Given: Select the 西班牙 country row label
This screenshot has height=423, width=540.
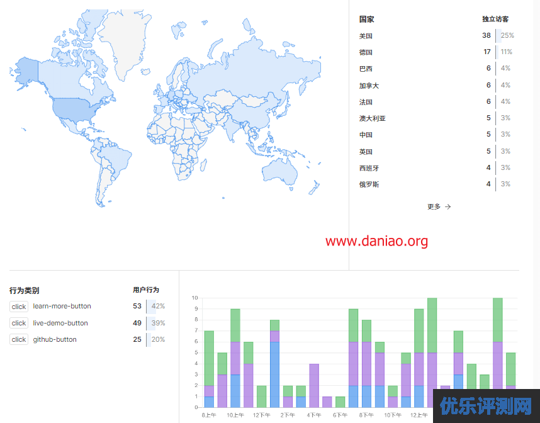Looking at the screenshot, I should click(369, 168).
